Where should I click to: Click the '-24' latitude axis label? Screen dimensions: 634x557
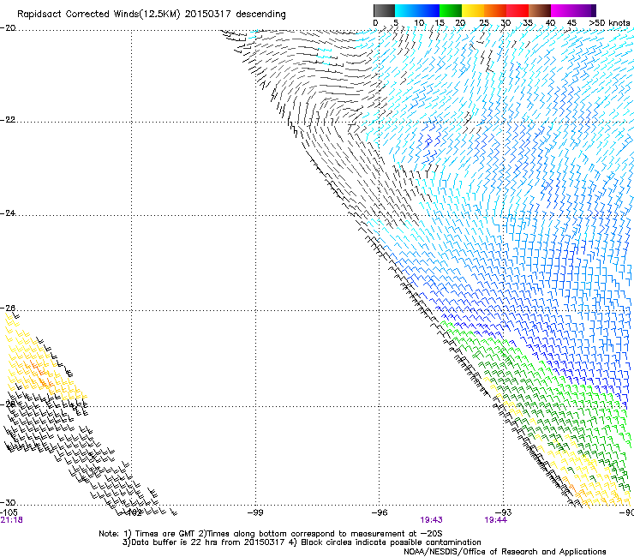[8, 213]
